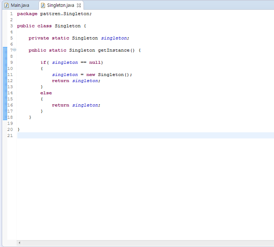Screen dimensions: 274x247
Task: Click class name 'Singleton' on line 3
Action: pyautogui.click(x=68, y=26)
